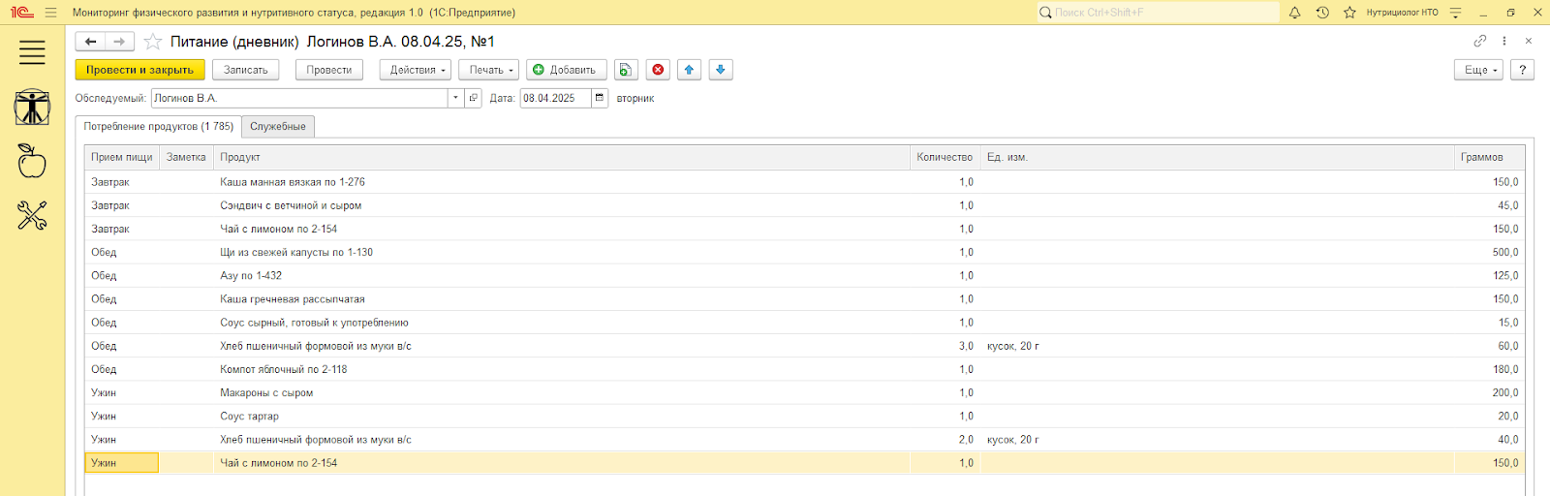The height and width of the screenshot is (496, 1550).
Task: Move row down with blue arrow
Action: tap(720, 70)
